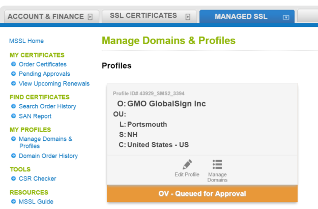Click bullet icon beside Pending Approvals
Viewport: 318px width, 209px height.
point(13,74)
